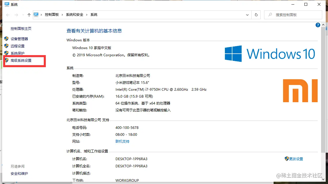Click the magnifier icon in search box

[270, 15]
